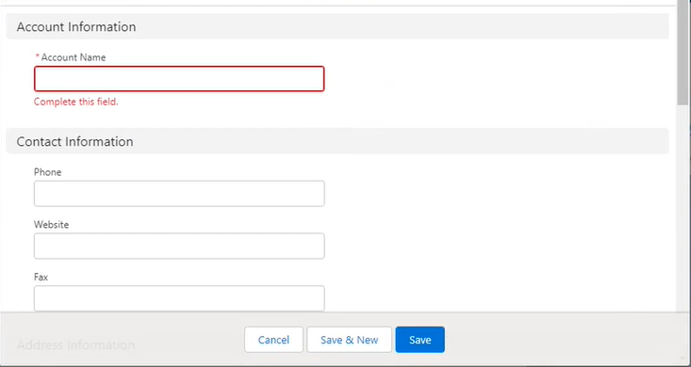Click the Account Name label
Viewport: 691px width, 367px height.
(x=74, y=57)
